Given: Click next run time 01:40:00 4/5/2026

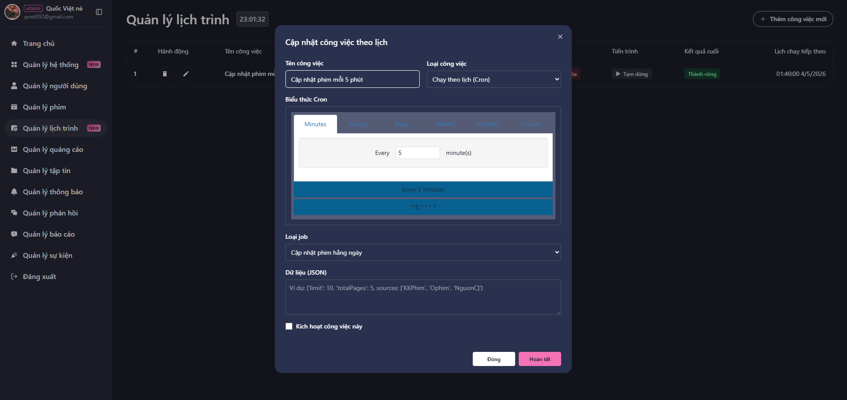Looking at the screenshot, I should coord(801,74).
